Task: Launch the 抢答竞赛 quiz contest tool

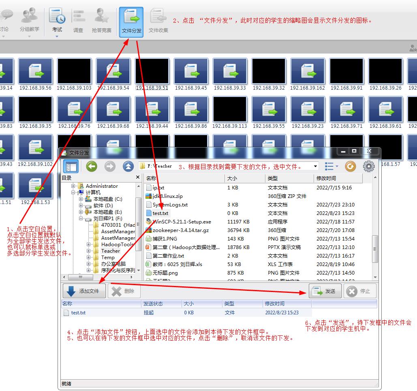Action: (102, 21)
